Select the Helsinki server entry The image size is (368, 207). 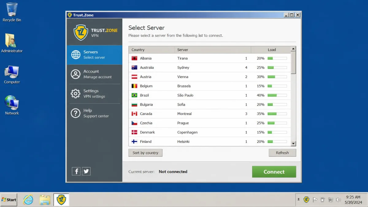point(209,141)
